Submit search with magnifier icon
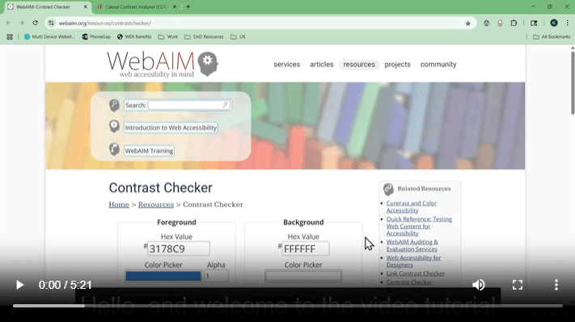575x322 pixels. pos(226,105)
